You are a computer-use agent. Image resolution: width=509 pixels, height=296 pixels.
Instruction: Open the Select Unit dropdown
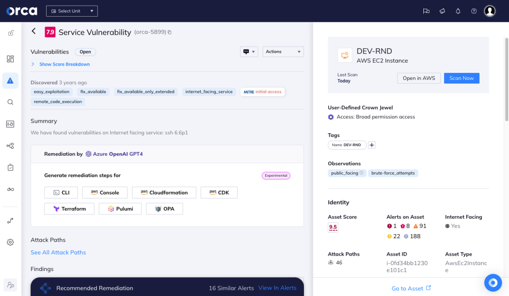point(72,11)
